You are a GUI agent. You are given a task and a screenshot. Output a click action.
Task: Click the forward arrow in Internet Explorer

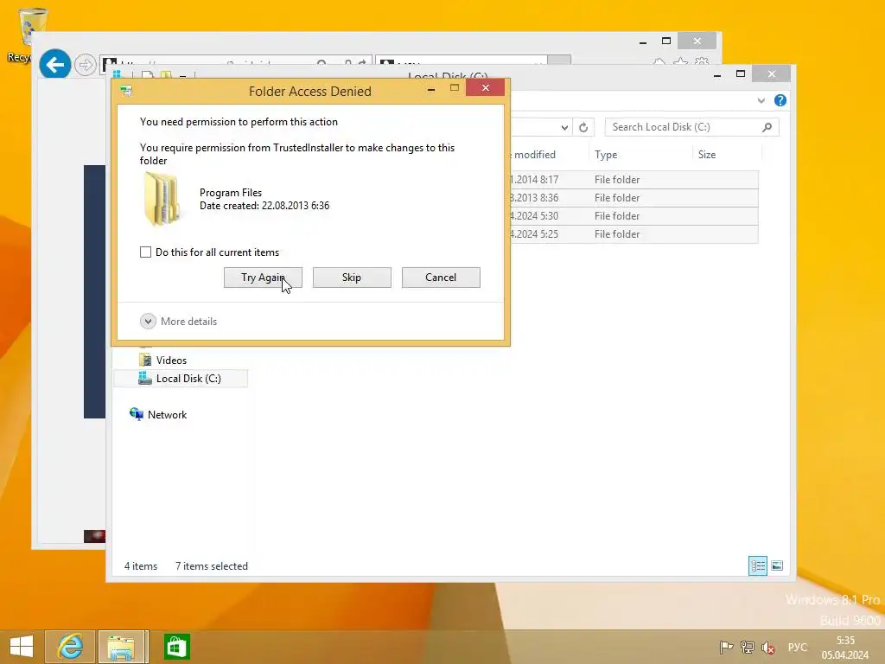coord(86,65)
